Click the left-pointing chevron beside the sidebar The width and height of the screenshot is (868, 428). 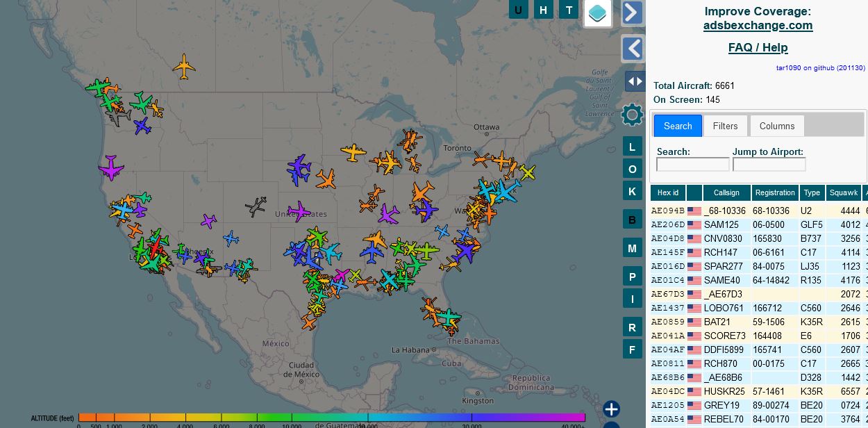tap(632, 49)
